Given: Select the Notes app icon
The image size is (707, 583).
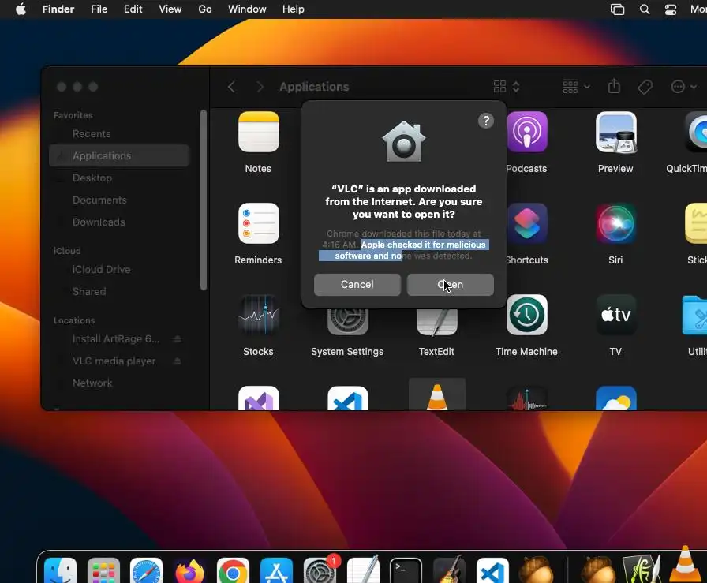Looking at the screenshot, I should (x=258, y=132).
